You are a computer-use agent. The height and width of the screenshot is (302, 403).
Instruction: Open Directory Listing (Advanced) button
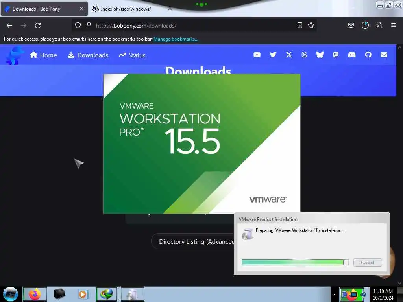point(193,242)
